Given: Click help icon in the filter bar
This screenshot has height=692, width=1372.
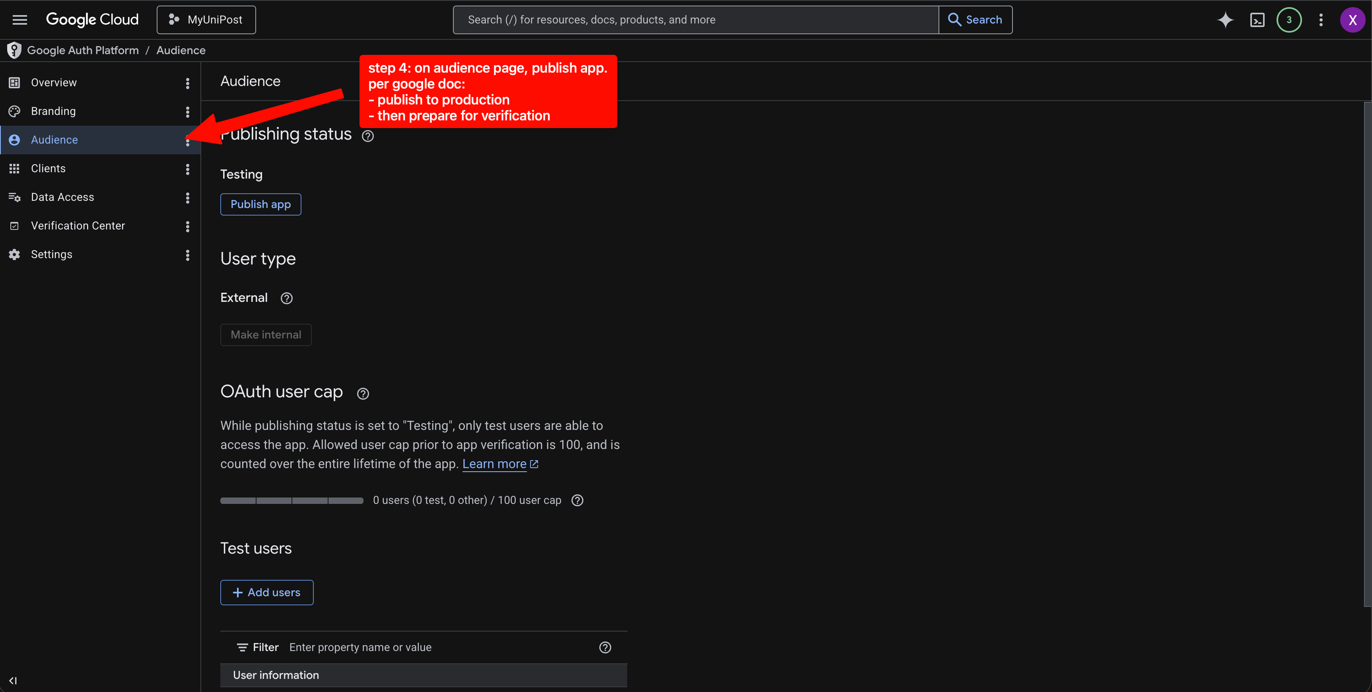Looking at the screenshot, I should pos(605,647).
